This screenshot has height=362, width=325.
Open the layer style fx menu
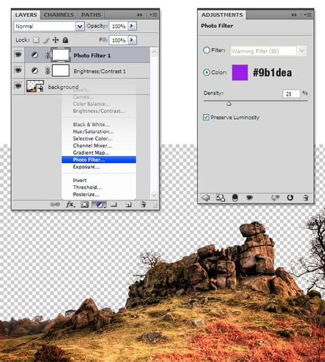point(70,204)
